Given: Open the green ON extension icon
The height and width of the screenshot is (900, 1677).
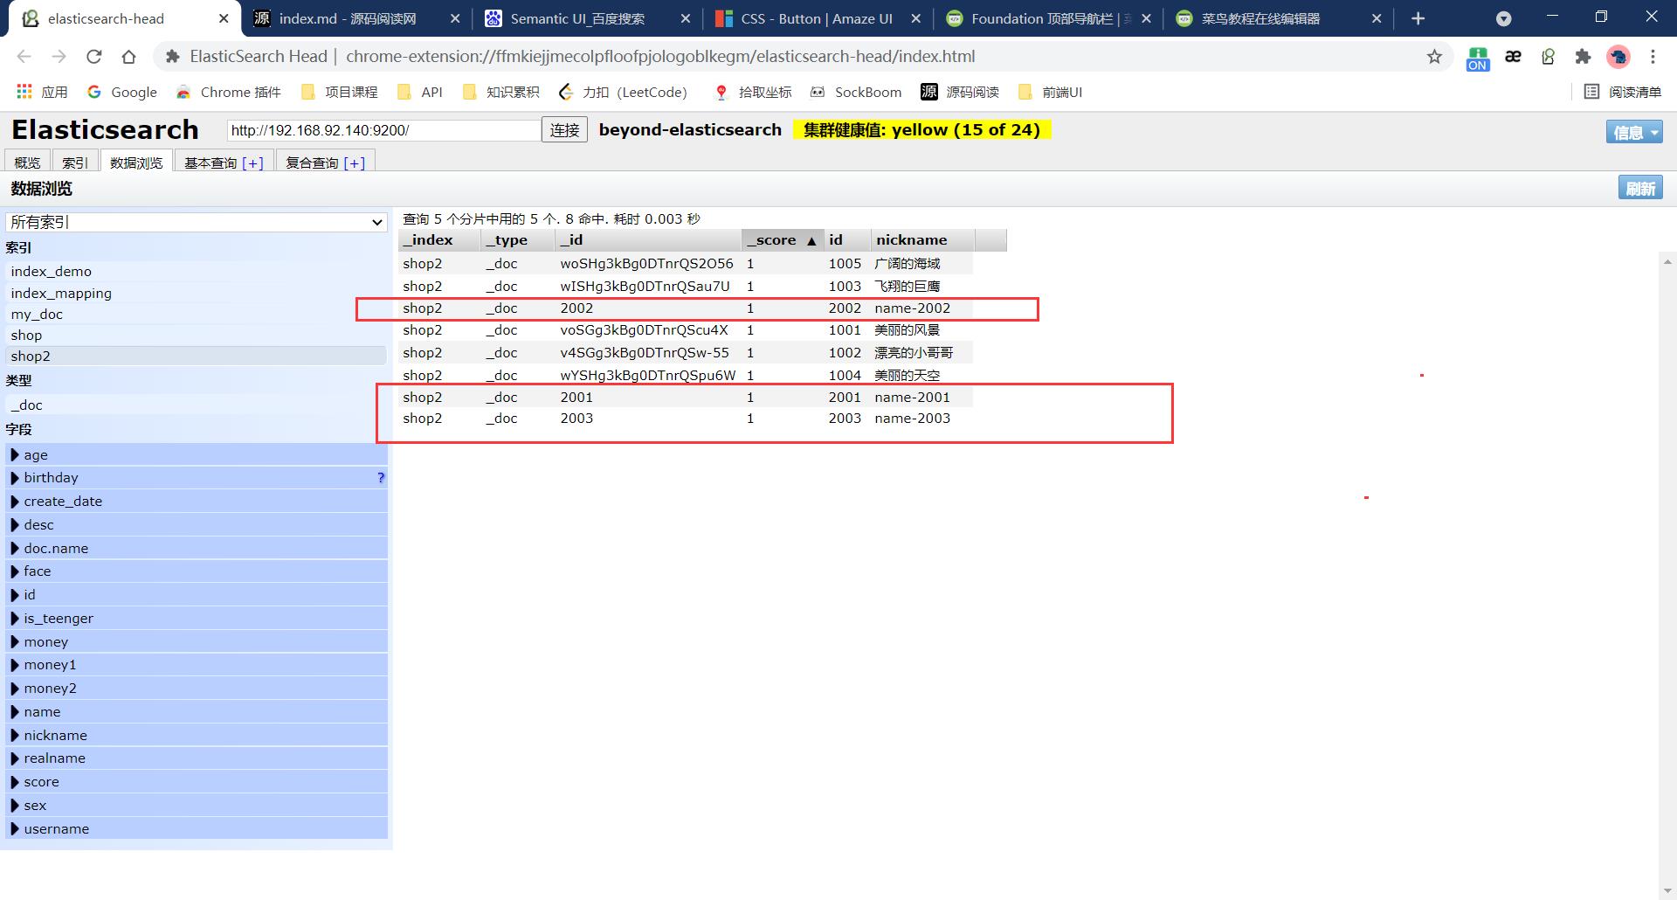Looking at the screenshot, I should (x=1478, y=58).
